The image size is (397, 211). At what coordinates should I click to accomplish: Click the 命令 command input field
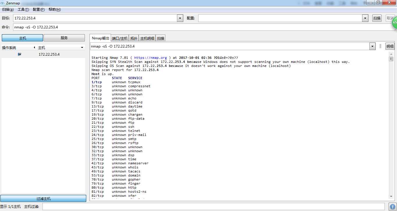coord(204,27)
